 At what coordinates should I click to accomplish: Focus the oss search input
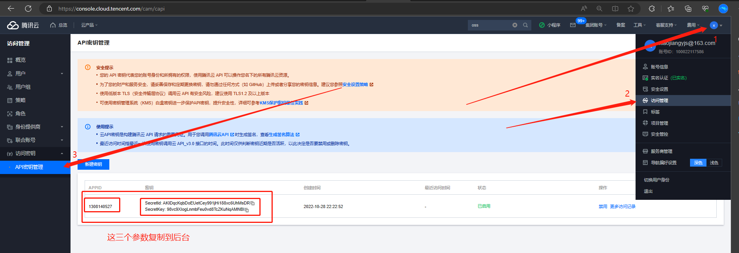pyautogui.click(x=490, y=25)
